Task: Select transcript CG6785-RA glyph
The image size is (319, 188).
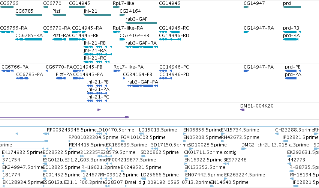Action: pos(29,39)
